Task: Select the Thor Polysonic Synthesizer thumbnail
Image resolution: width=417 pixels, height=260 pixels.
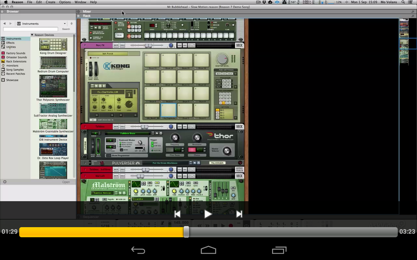Action: (53, 86)
